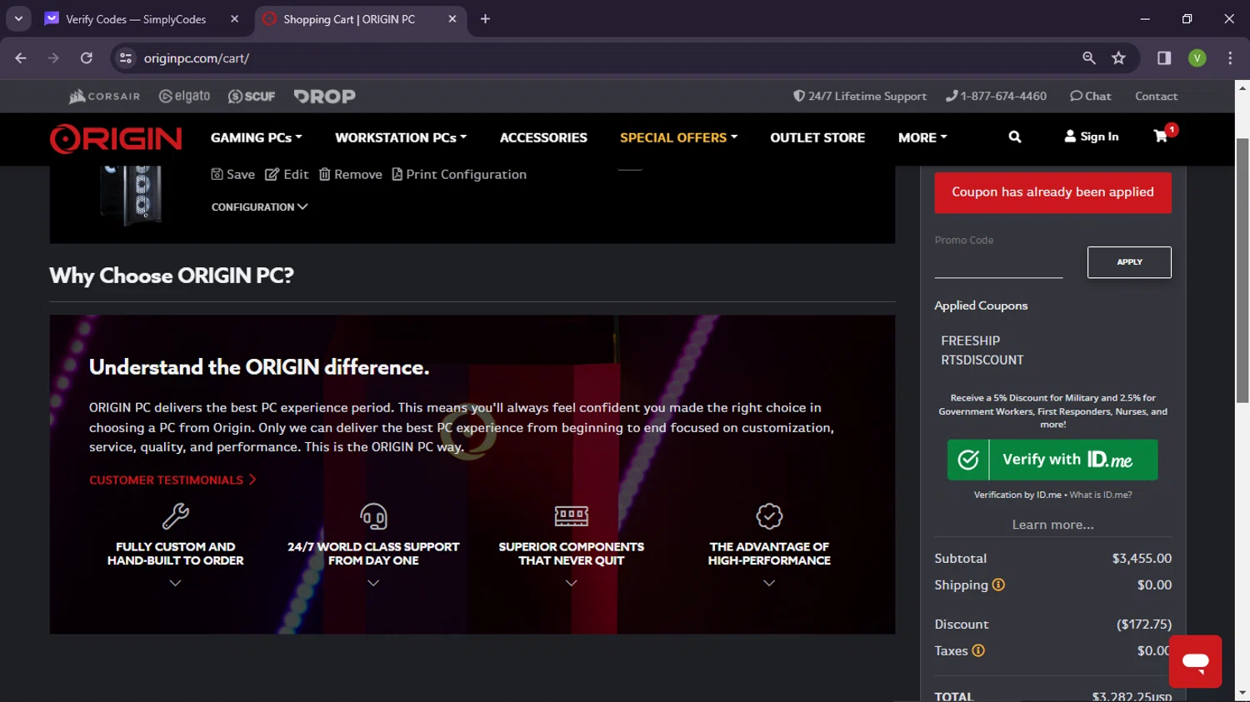Open the tab search dropdown arrow
Screen dimensions: 1250x702
pyautogui.click(x=18, y=18)
